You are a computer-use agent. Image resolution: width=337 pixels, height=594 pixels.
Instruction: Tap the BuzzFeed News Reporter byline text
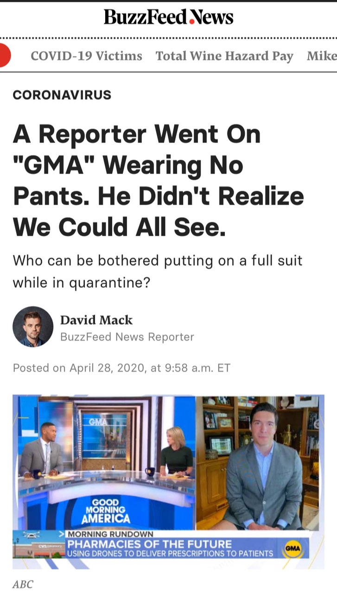(x=127, y=337)
